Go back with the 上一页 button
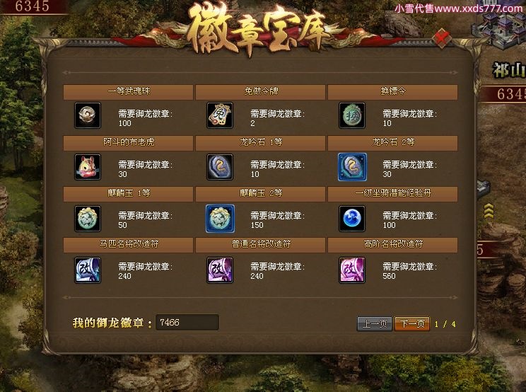This screenshot has width=526, height=392. [375, 323]
